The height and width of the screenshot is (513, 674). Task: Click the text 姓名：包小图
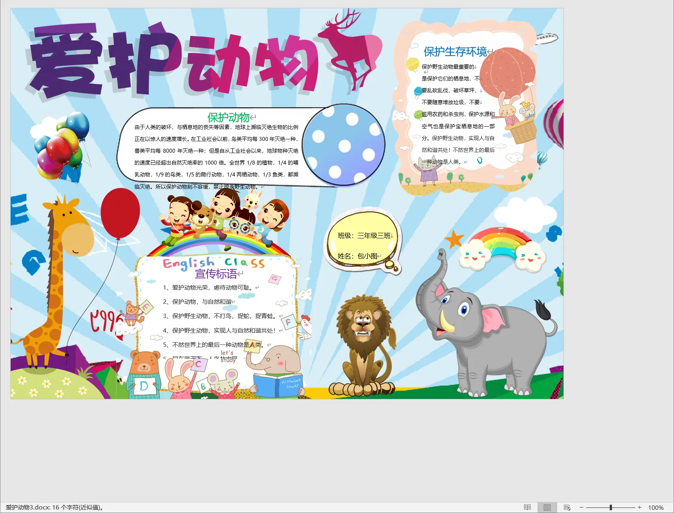pyautogui.click(x=357, y=256)
